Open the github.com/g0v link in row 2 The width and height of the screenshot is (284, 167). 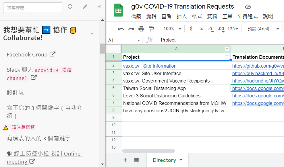[258, 66]
